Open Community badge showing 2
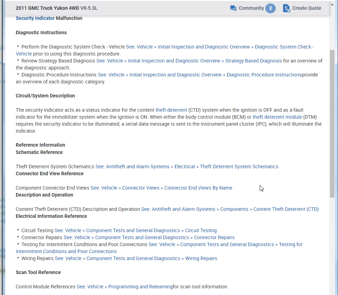The width and height of the screenshot is (338, 295). [x=270, y=8]
